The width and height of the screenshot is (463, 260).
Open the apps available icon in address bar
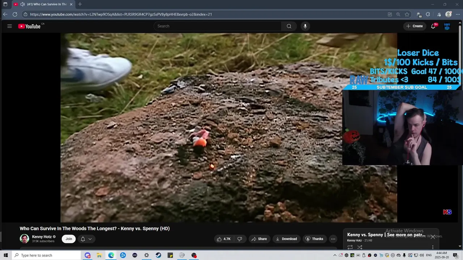[390, 14]
